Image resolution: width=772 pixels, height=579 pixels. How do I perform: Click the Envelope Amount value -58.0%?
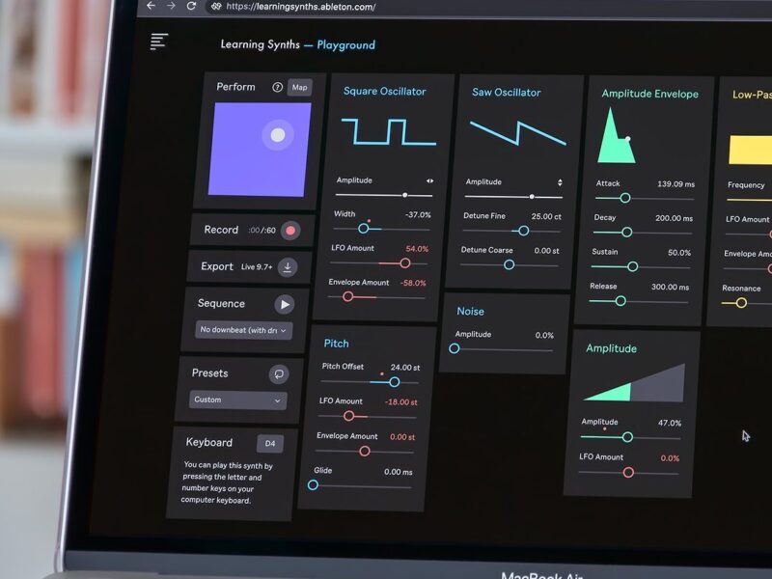tap(413, 283)
